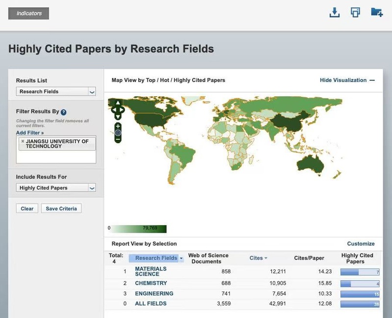Expand Research Fields column header dropdown
Viewport: 392px width, 318px height.
tap(181, 258)
